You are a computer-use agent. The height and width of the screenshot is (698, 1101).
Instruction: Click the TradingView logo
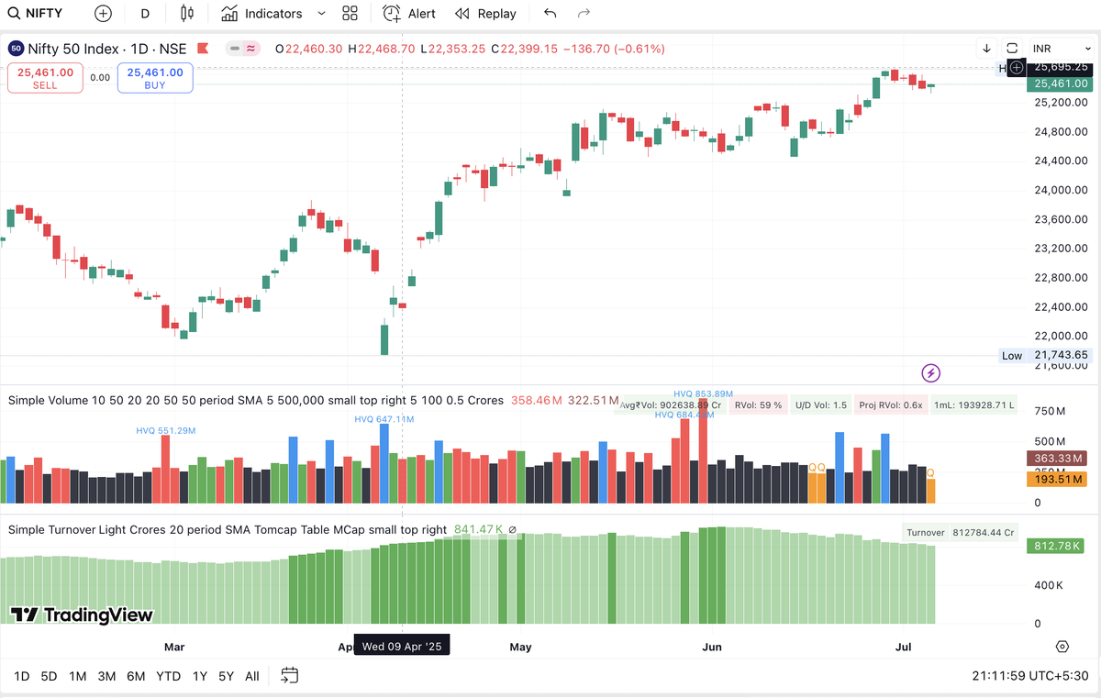(82, 615)
